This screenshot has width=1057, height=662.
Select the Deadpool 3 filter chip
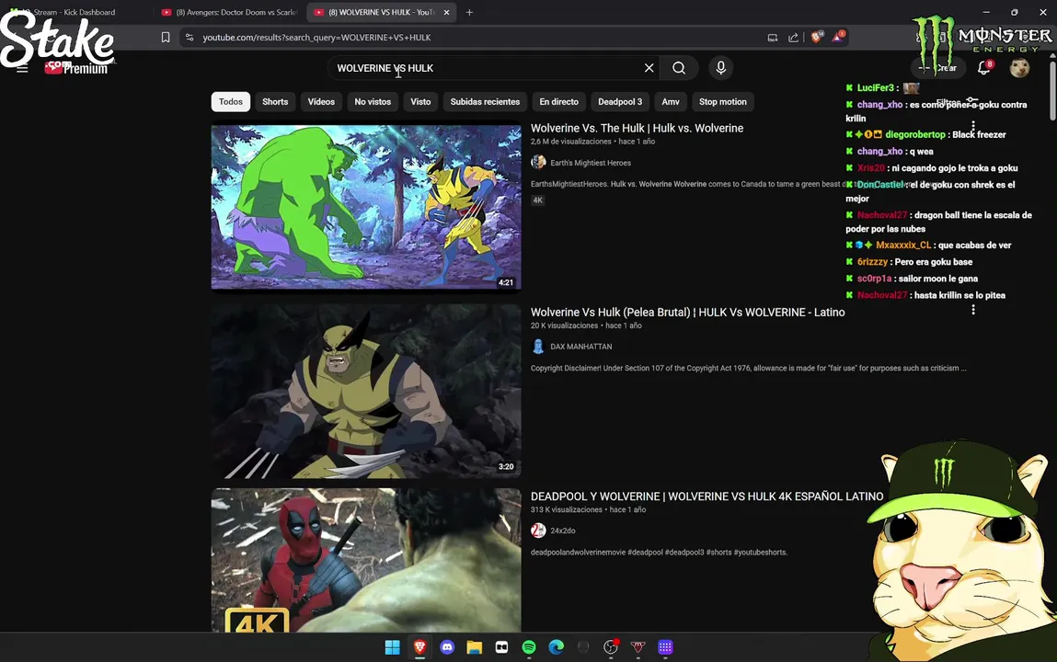coord(620,102)
